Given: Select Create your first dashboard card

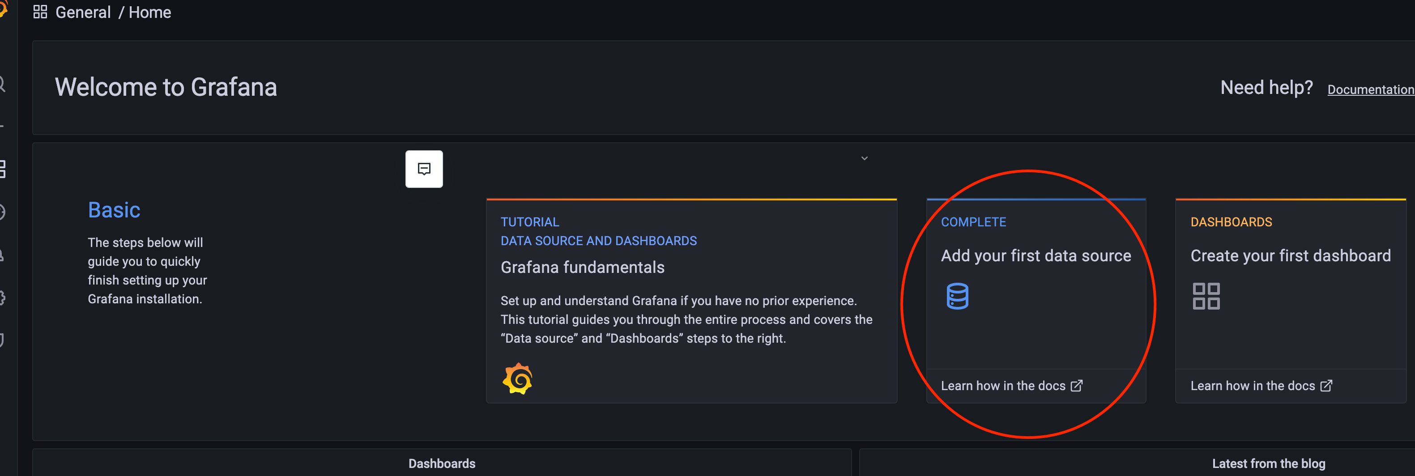Looking at the screenshot, I should [1290, 301].
